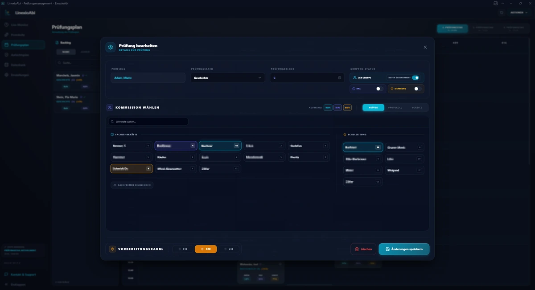This screenshot has width=535, height=290.
Task: Click the 2er Gruppe people icon
Action: click(x=355, y=78)
